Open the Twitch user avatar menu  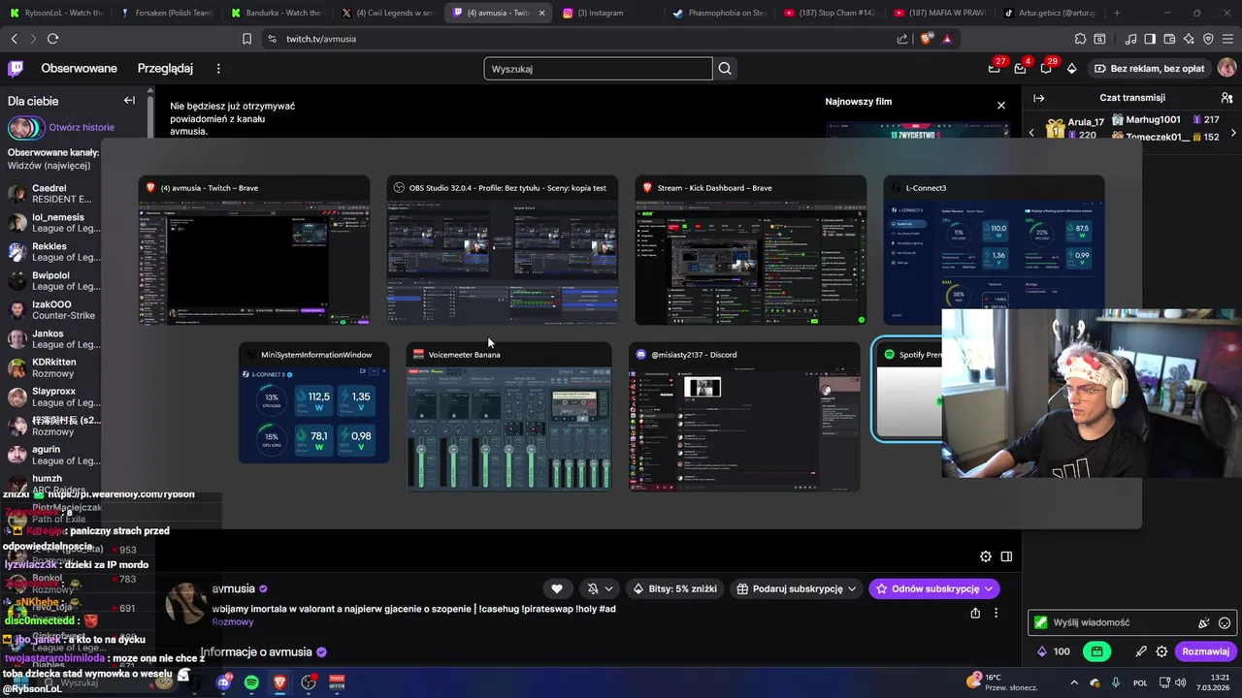1226,69
